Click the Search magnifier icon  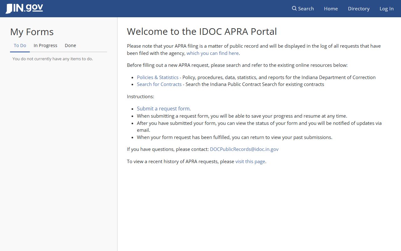pyautogui.click(x=294, y=8)
